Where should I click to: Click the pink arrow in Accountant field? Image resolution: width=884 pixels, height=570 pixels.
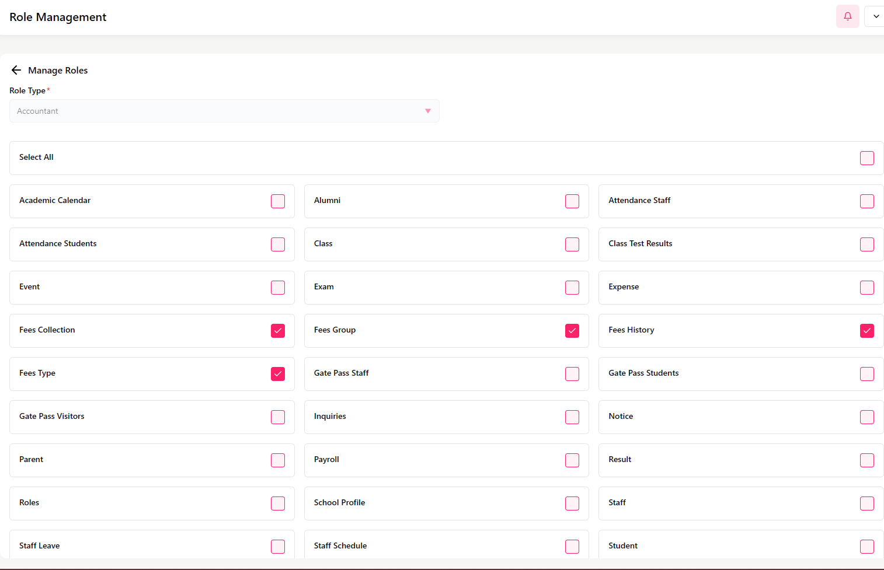point(427,111)
